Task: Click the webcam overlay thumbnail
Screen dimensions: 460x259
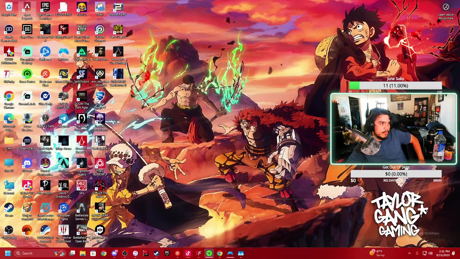Action: [x=394, y=129]
